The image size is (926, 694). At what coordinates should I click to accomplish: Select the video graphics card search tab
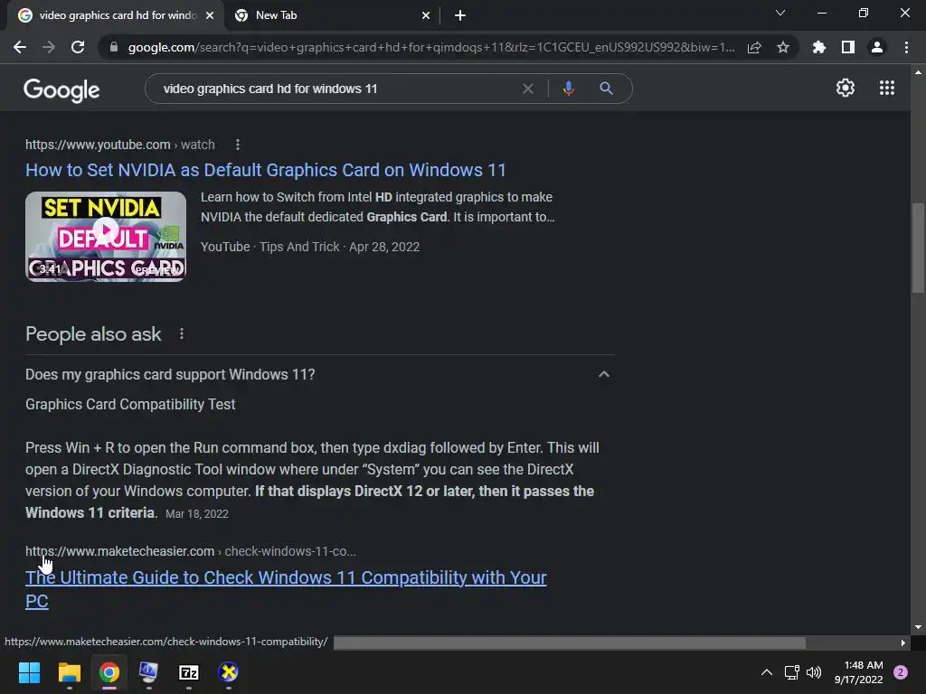pyautogui.click(x=112, y=15)
